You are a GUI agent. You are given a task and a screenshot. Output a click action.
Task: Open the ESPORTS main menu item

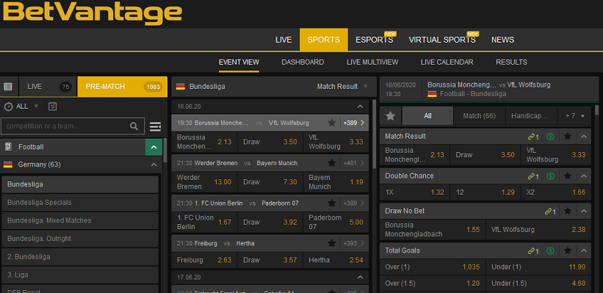374,40
